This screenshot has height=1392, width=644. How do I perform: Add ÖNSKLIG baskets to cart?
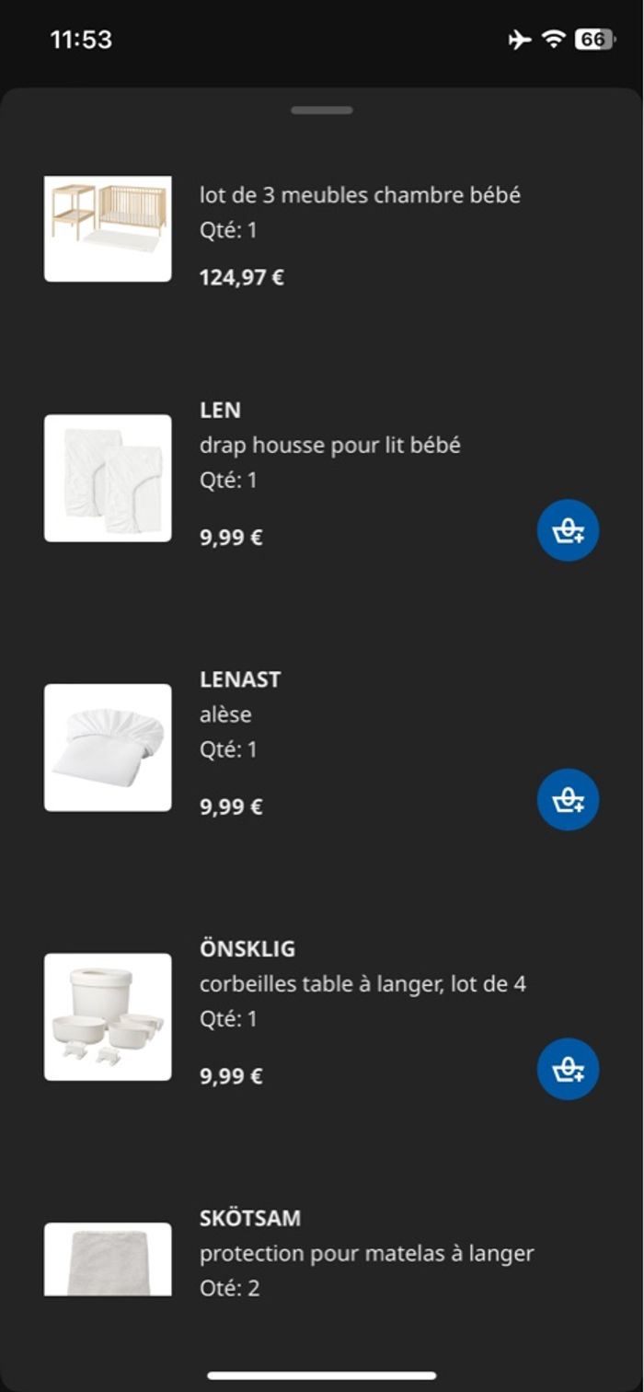(x=568, y=1069)
